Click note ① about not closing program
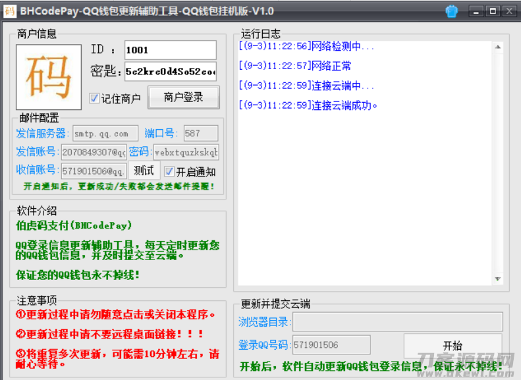Screen dimensions: 521x380 pos(116,314)
